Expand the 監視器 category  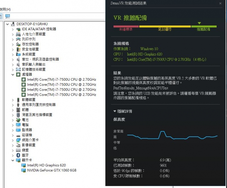click(x=13, y=130)
